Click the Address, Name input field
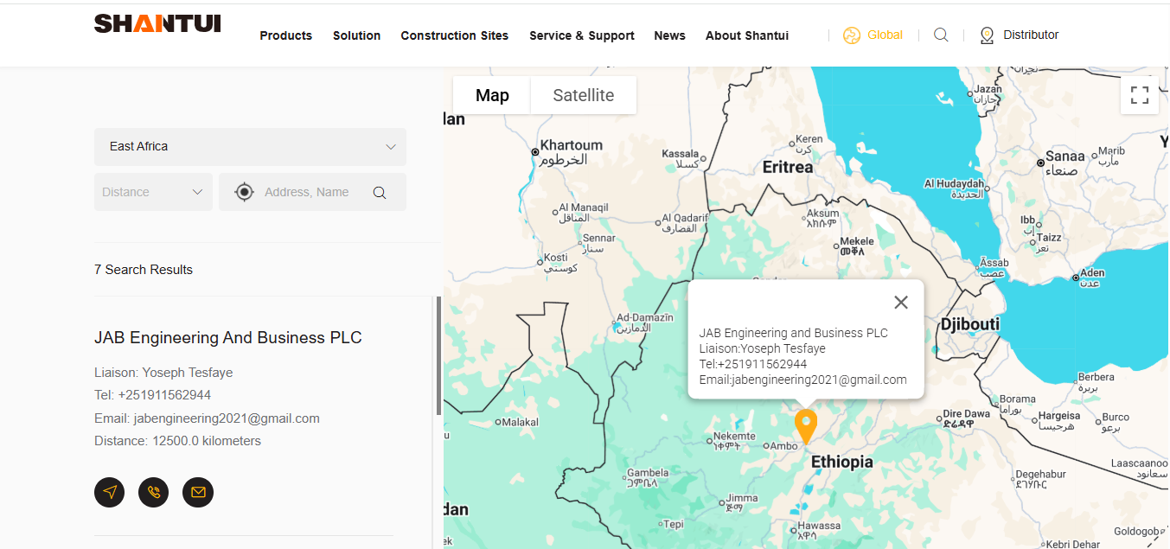Screen dimensions: 1170x549 coord(307,192)
